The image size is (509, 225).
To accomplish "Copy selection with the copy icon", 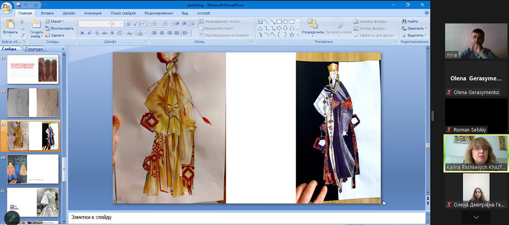I will pyautogui.click(x=22, y=28).
